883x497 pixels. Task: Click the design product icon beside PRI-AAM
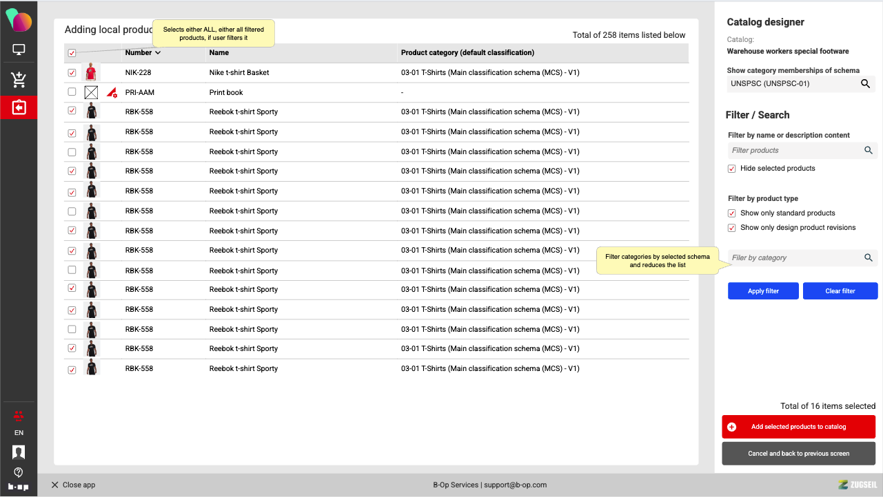(x=112, y=92)
